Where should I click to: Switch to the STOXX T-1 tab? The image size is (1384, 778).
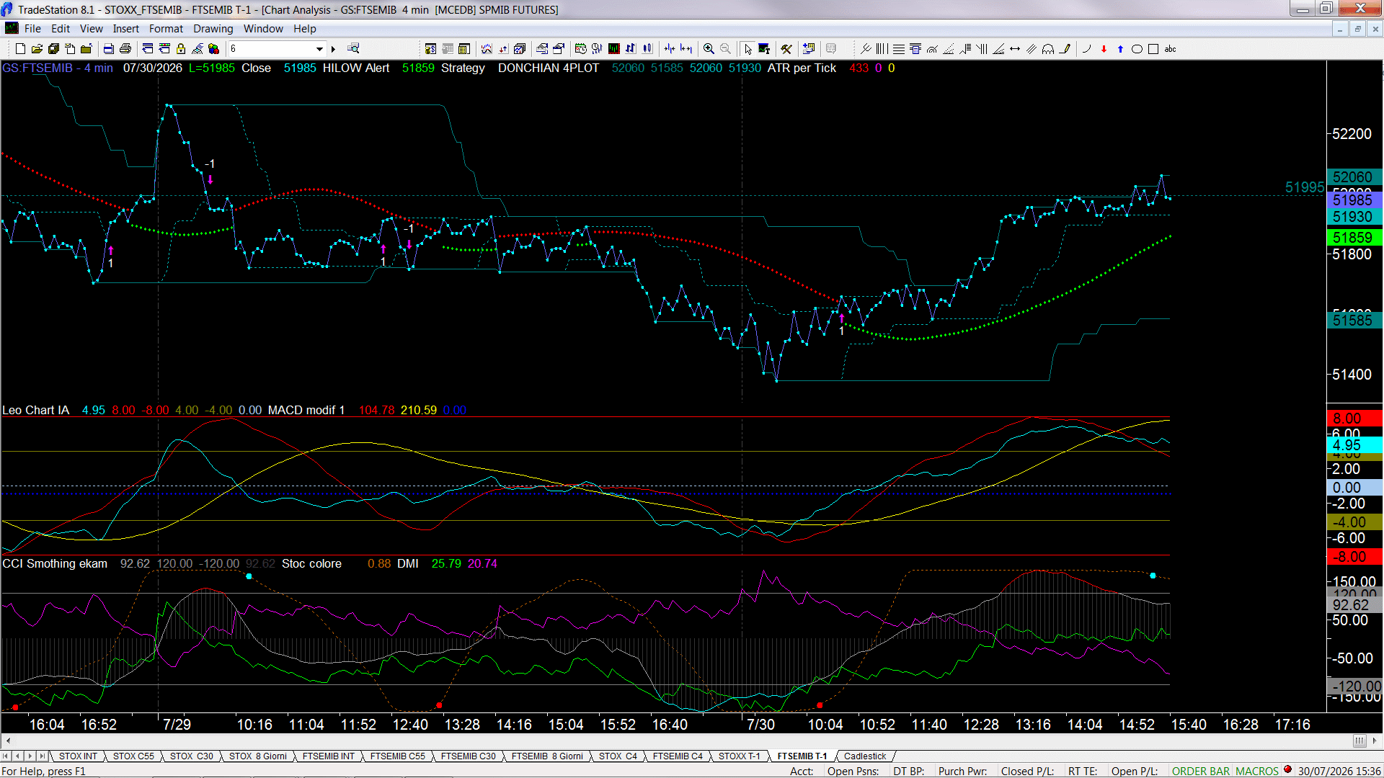pyautogui.click(x=740, y=756)
